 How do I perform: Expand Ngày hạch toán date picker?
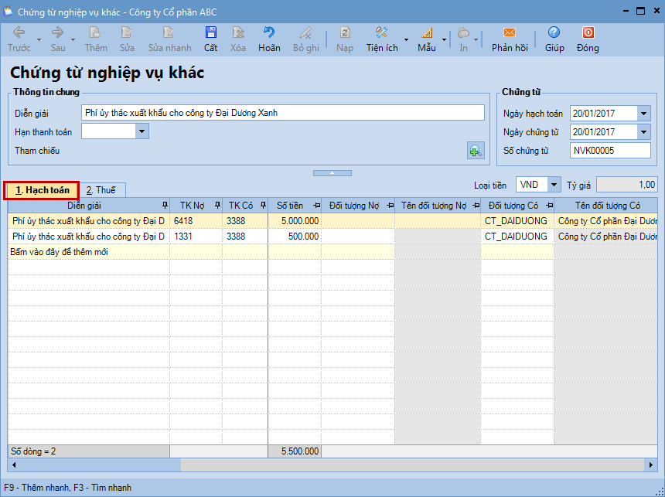(644, 114)
